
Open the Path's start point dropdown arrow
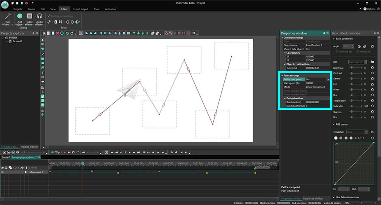click(328, 79)
